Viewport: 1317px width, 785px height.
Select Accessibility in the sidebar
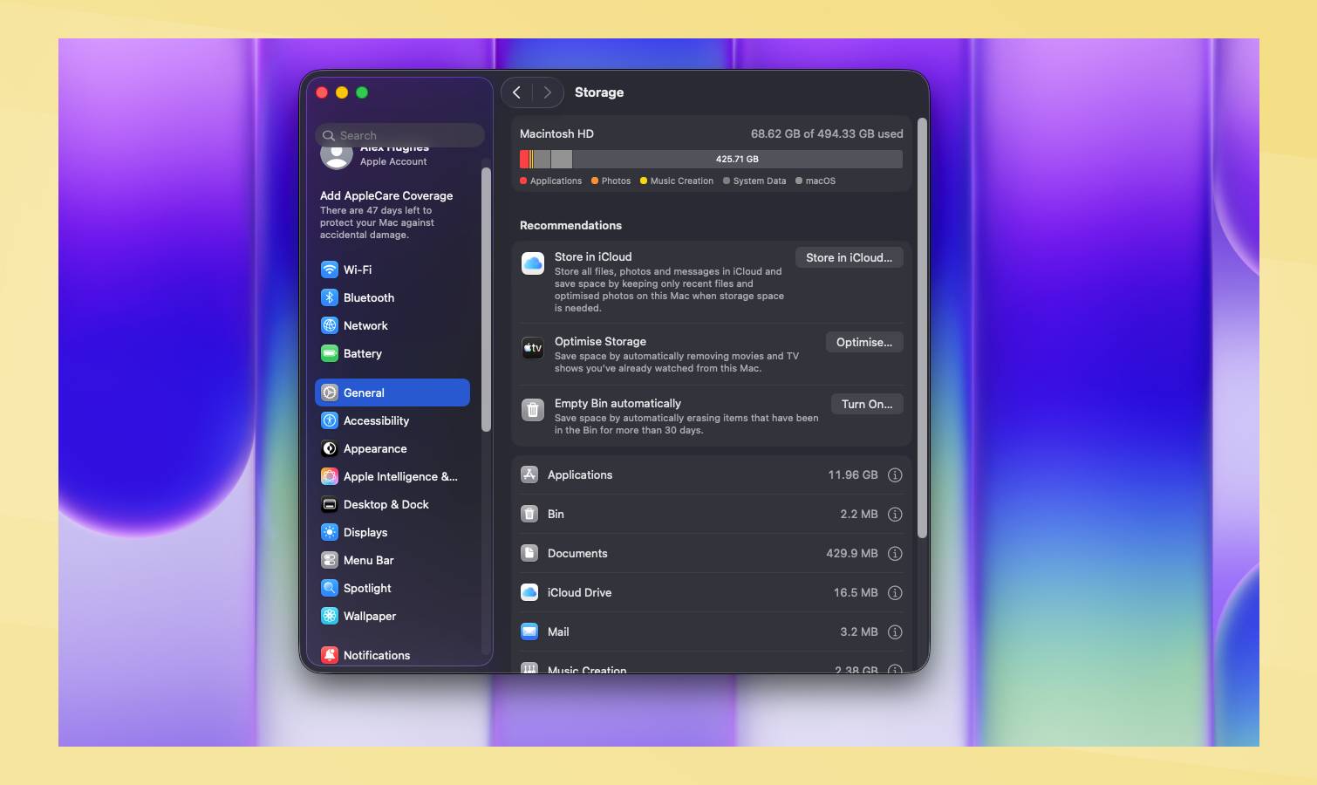click(x=392, y=420)
